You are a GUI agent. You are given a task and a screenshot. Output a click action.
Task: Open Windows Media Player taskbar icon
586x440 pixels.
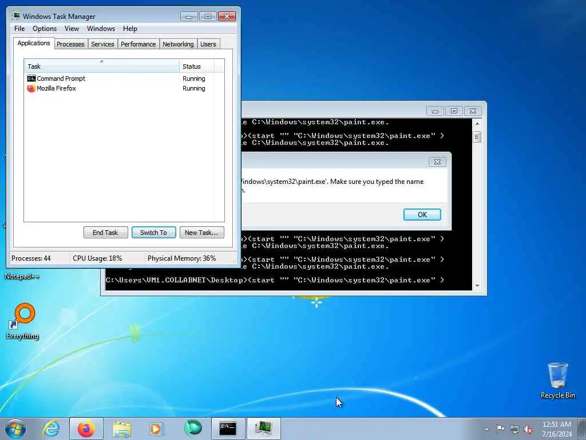[x=156, y=429]
